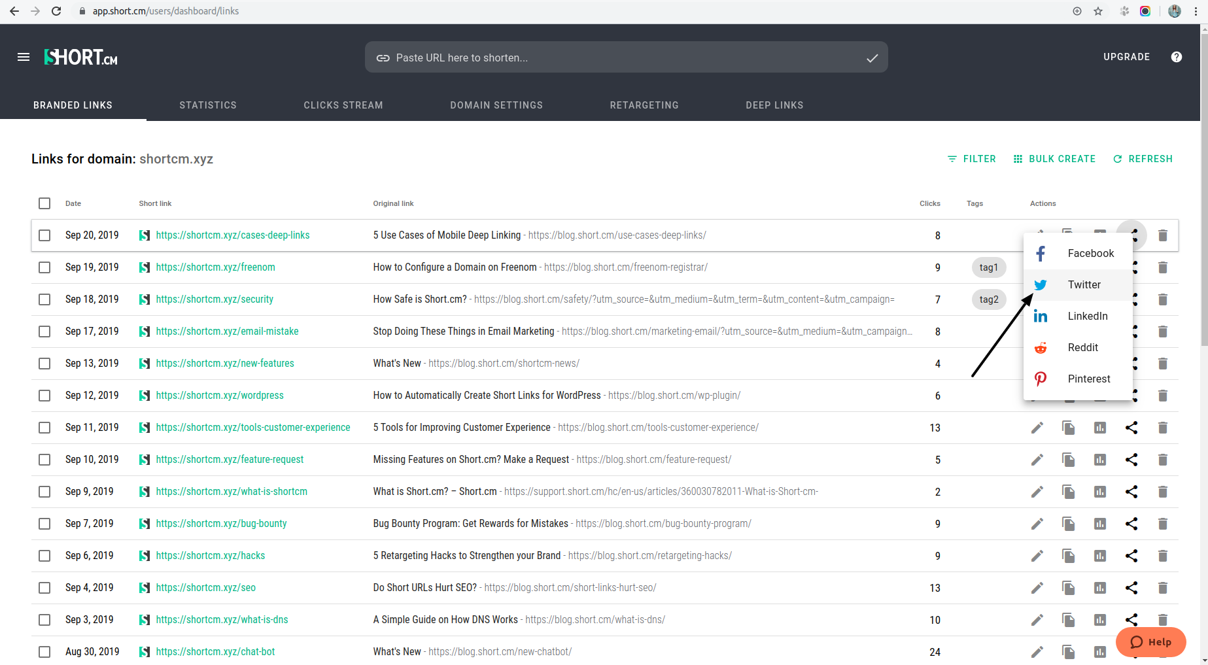Share the tools-customer-experience link

(x=1131, y=428)
